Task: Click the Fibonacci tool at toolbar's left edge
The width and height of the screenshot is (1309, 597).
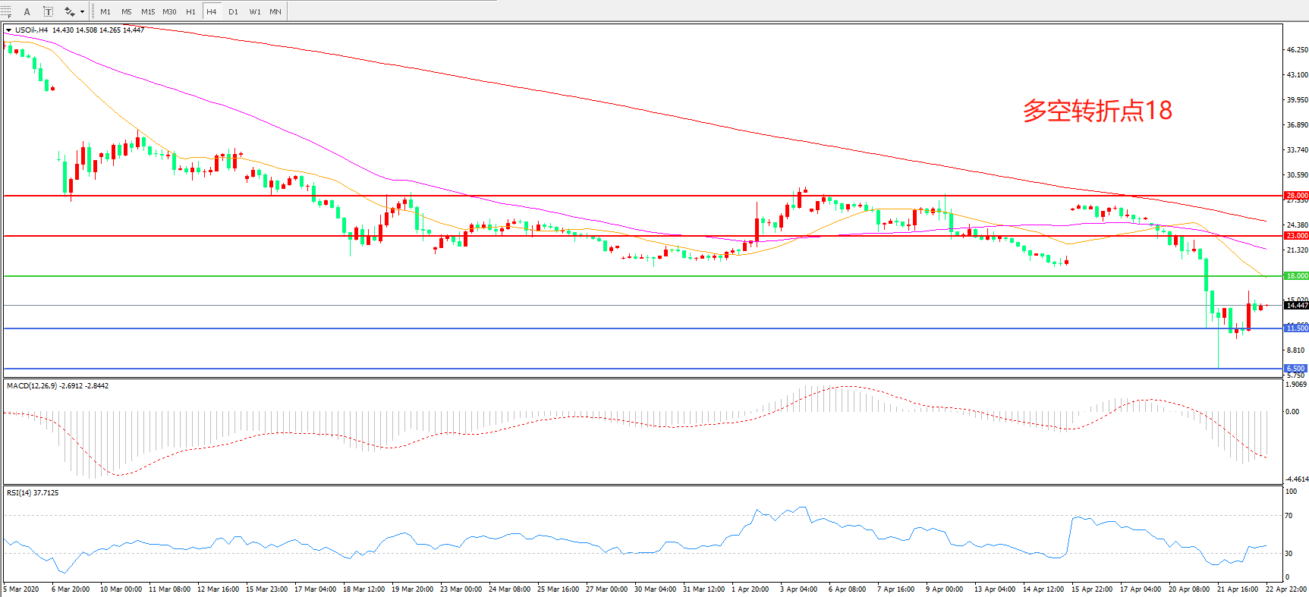Action: [x=6, y=11]
